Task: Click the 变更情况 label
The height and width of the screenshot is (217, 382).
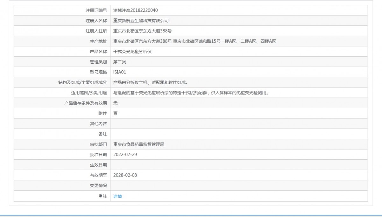Action: pos(99,185)
